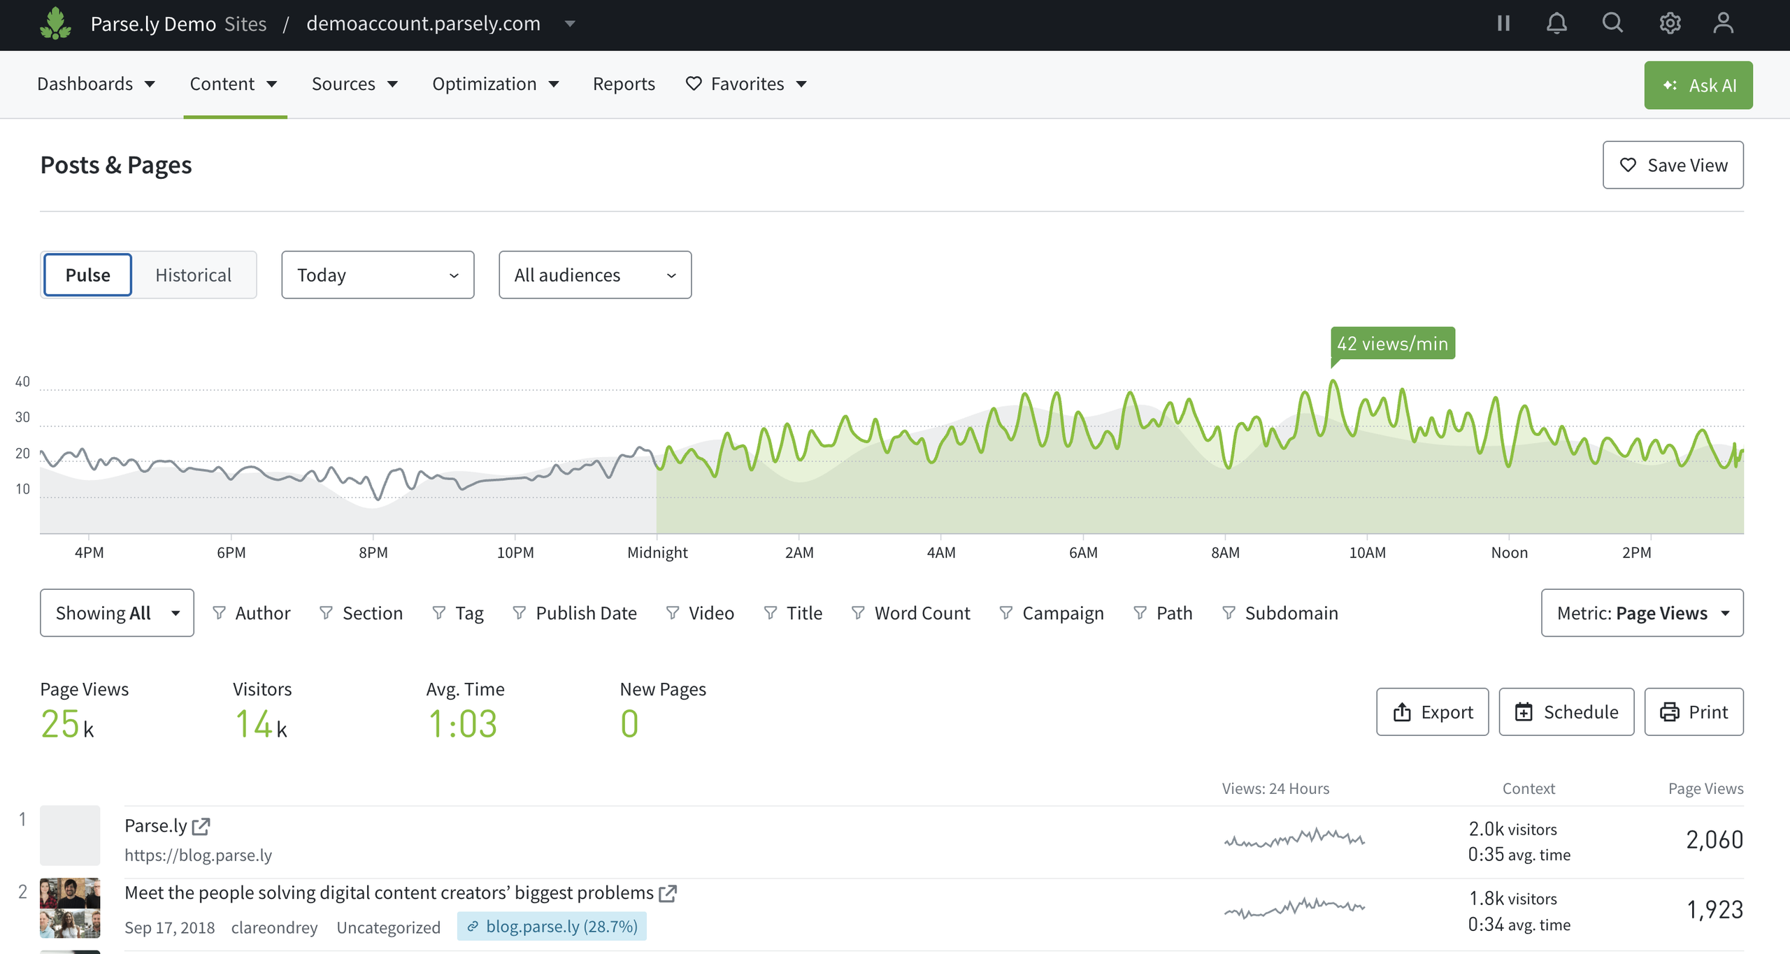
Task: Open external link icon for 'Meet the people' post
Action: (x=668, y=893)
